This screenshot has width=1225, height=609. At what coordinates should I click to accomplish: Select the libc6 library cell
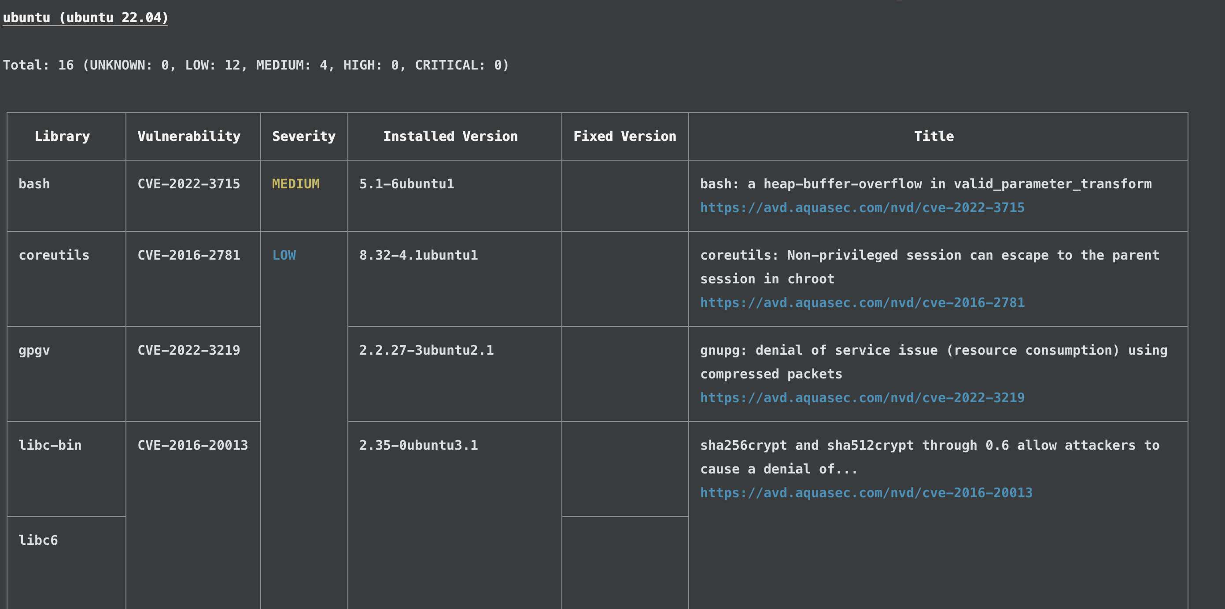(38, 540)
